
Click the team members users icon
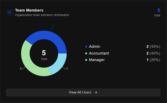[10, 12]
